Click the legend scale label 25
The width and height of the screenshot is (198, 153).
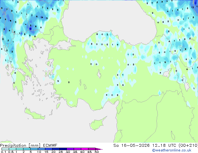[x=61, y=152]
